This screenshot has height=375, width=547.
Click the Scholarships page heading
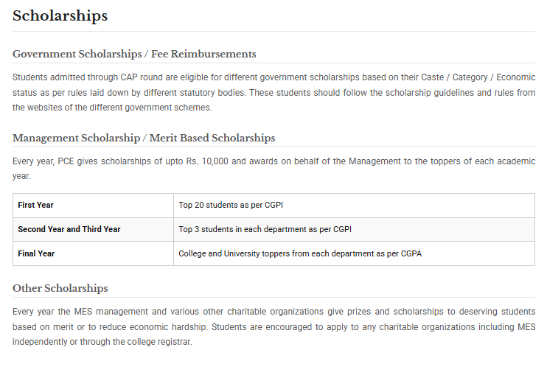coord(60,16)
